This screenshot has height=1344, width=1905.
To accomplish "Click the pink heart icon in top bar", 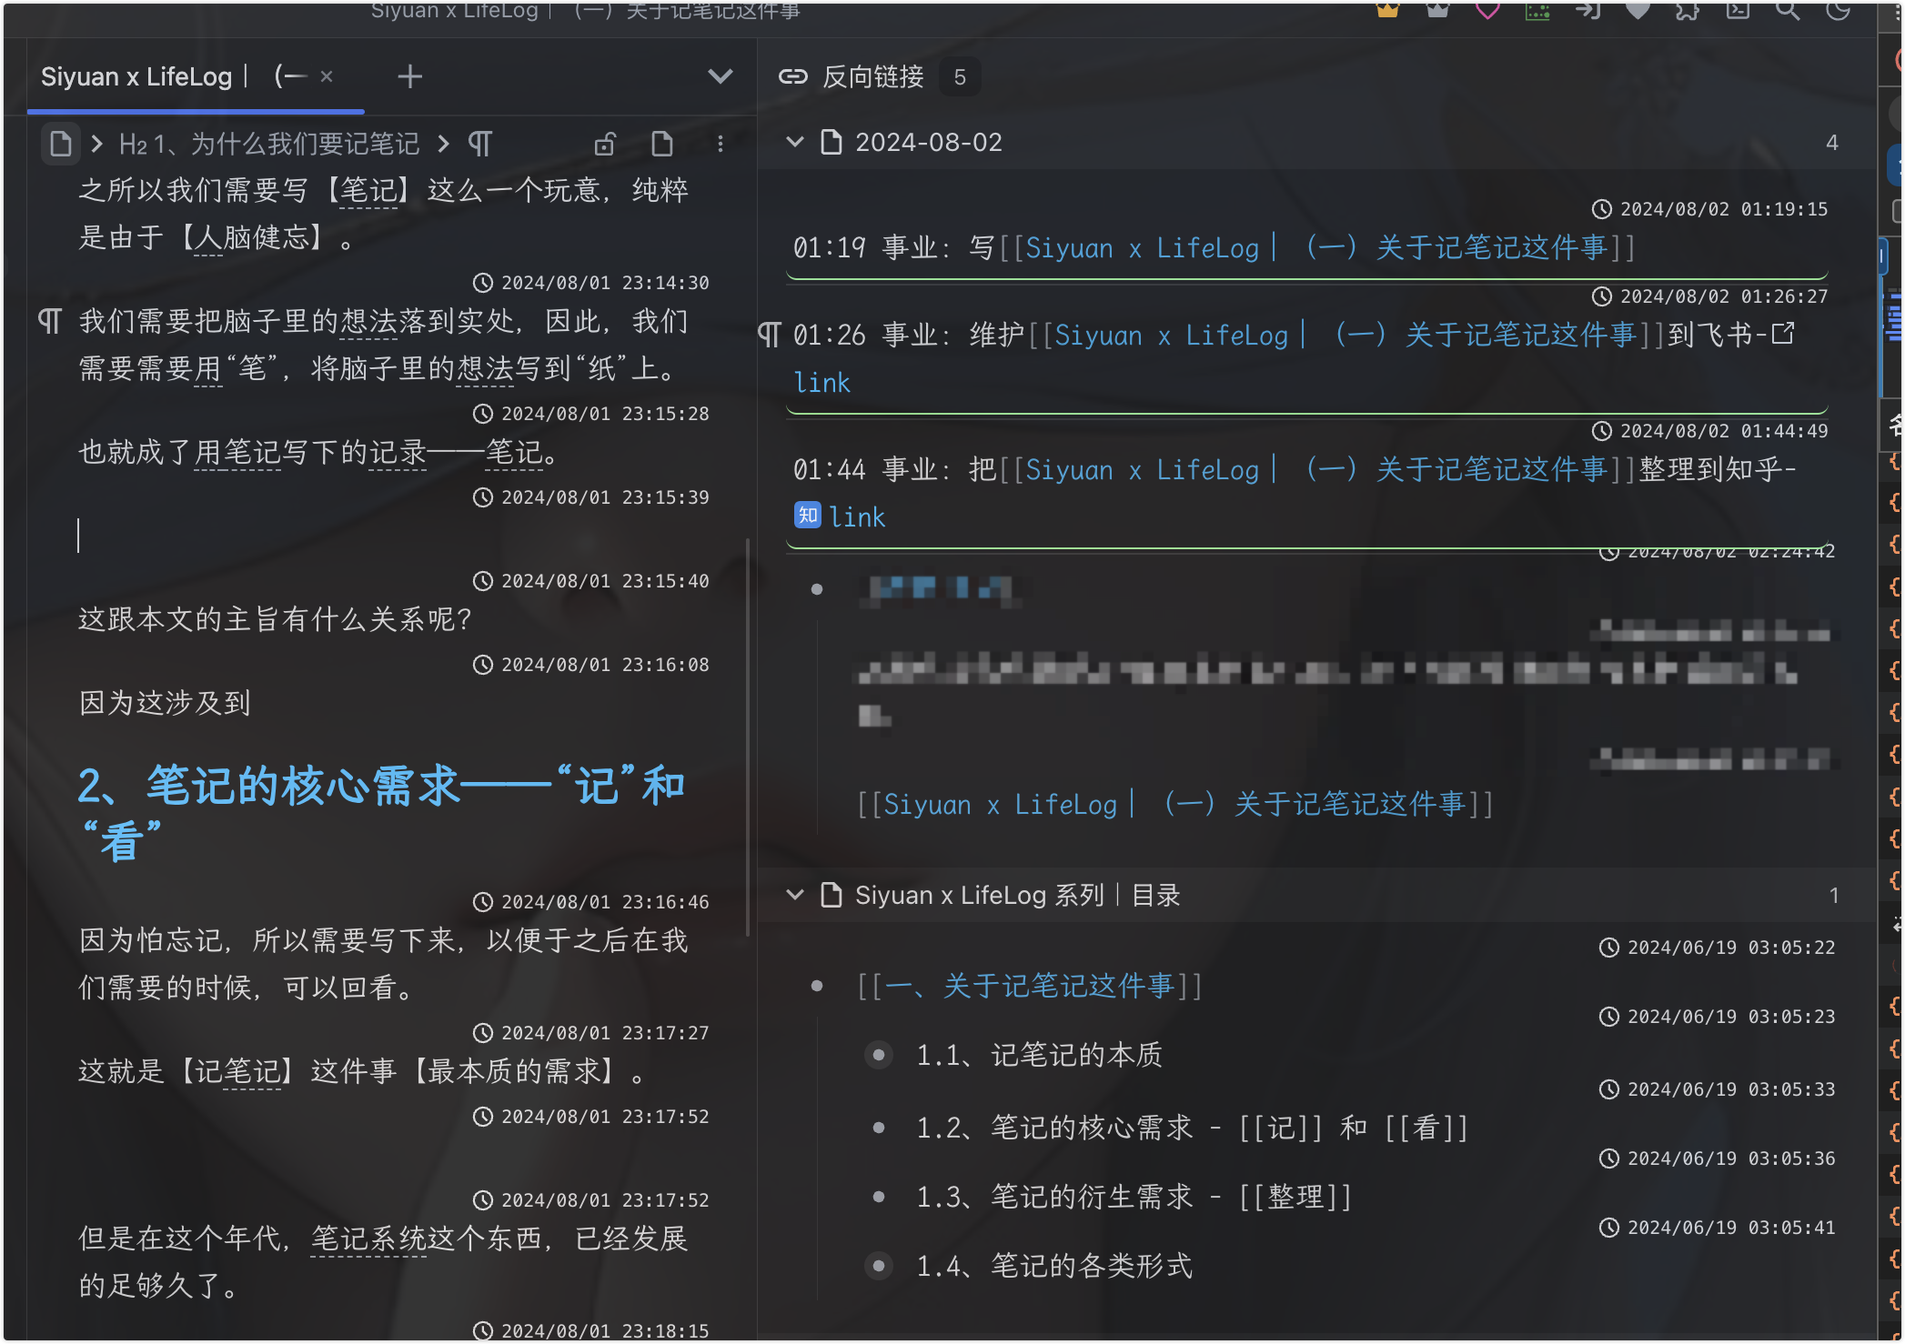I will pos(1487,11).
